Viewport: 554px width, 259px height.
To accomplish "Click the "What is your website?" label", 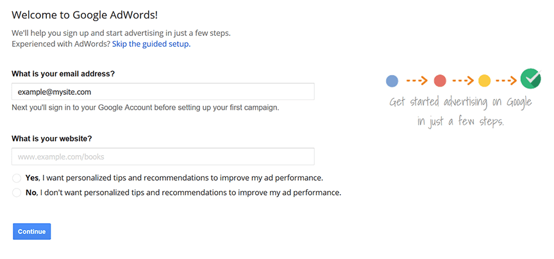I will (51, 139).
